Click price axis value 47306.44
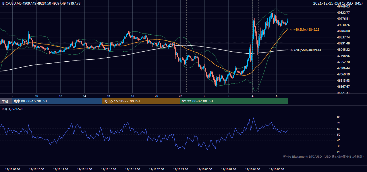 click(343, 68)
